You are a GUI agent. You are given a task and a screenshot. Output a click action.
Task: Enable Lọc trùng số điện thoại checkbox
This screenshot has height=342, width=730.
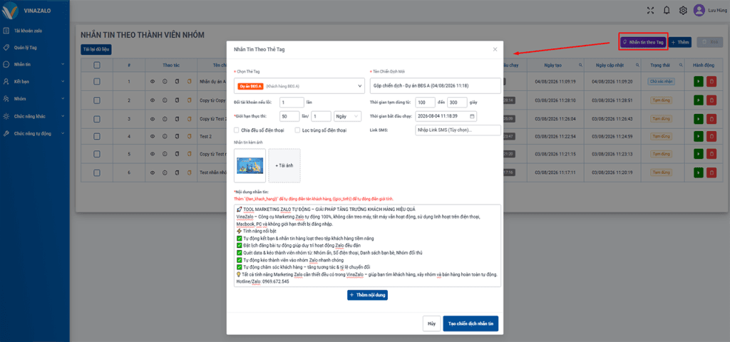click(x=297, y=130)
